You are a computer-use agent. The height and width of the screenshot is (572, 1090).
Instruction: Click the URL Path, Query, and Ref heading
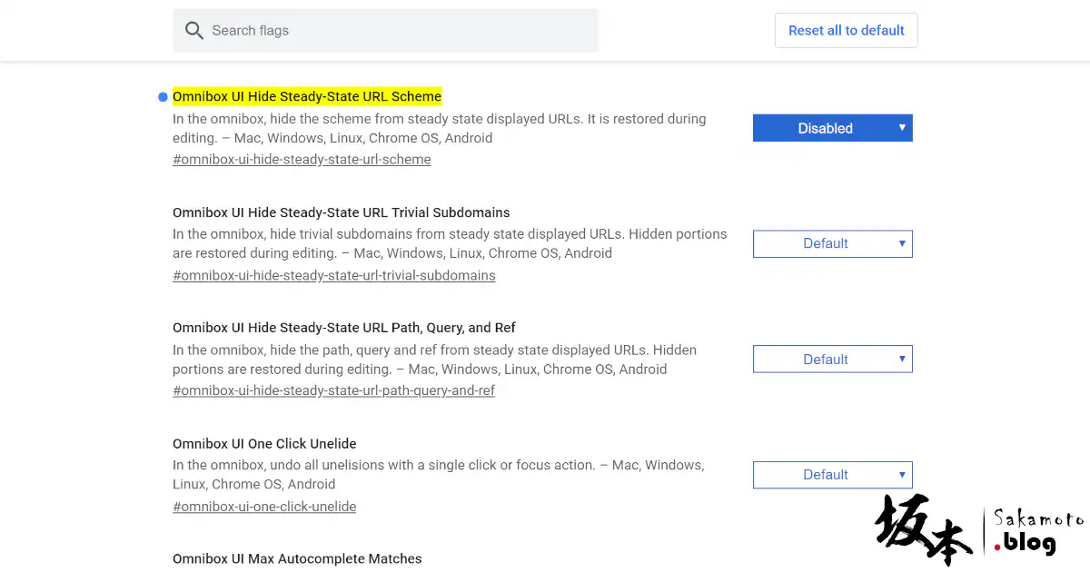344,328
